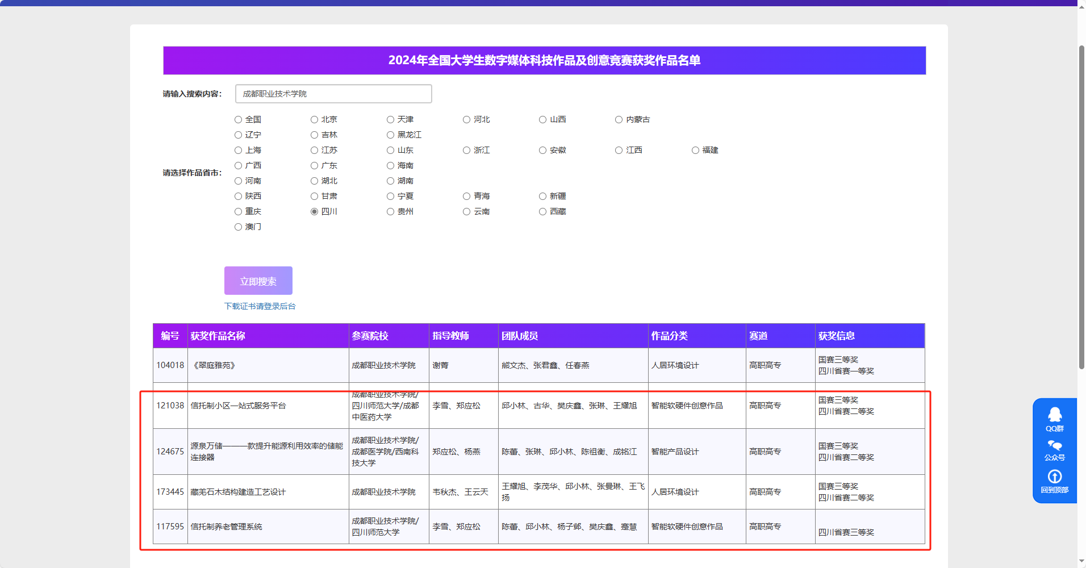This screenshot has height=568, width=1086.
Task: Click the 编号 column header
Action: (170, 336)
